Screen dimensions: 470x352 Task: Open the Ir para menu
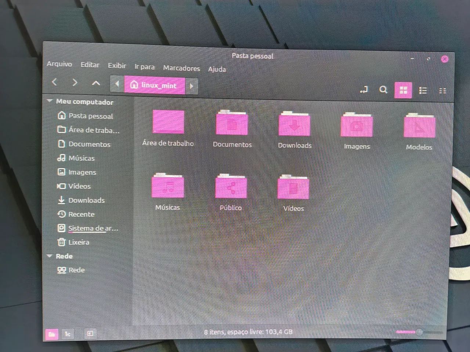point(144,67)
